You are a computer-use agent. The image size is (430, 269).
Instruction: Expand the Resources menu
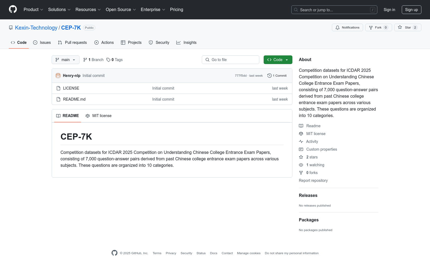pyautogui.click(x=88, y=10)
